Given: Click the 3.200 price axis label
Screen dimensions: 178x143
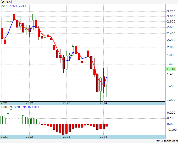Looking at the screenshot, I should point(171,11).
